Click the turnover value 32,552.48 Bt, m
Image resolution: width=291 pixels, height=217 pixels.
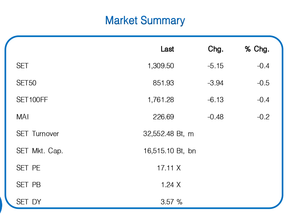pos(168,134)
